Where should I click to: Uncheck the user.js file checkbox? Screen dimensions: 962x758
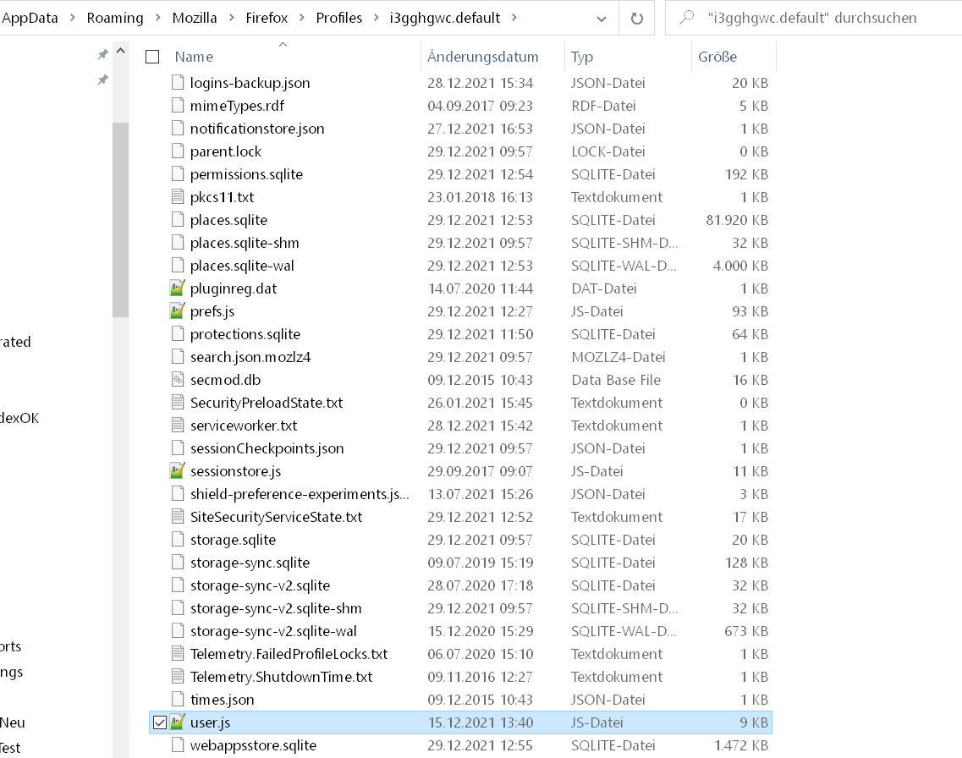coord(160,722)
